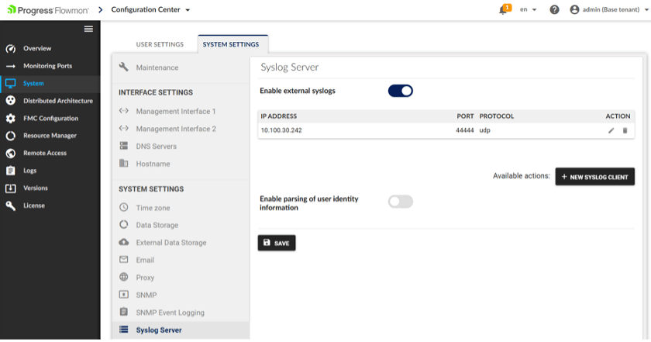This screenshot has height=342, width=651.
Task: Open Remote Access in the sidebar
Action: coord(44,153)
